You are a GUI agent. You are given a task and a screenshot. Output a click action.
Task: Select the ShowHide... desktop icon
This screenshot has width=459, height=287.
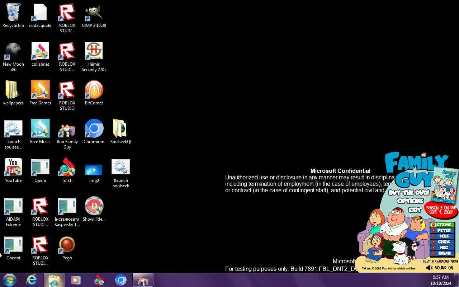pyautogui.click(x=94, y=210)
